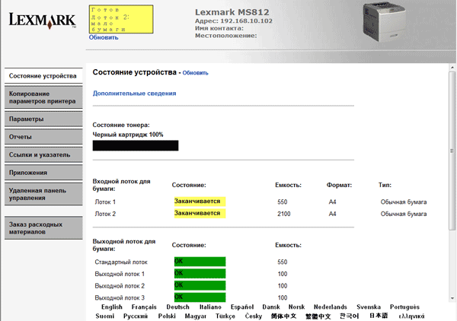Switch language to 繁體中文
Screen dimensions: 457x321
coord(318,316)
